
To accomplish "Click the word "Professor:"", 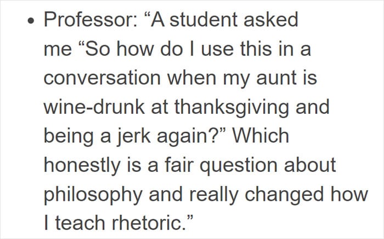I will click(x=91, y=19).
